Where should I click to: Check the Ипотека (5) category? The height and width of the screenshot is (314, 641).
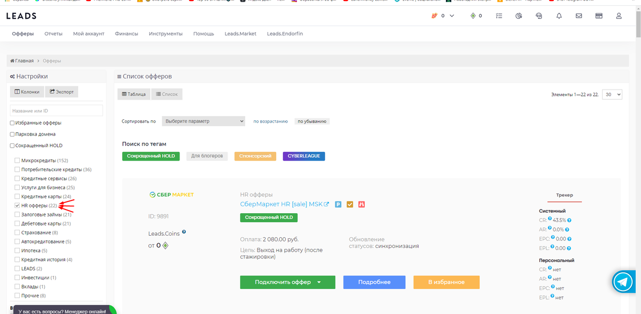tap(17, 251)
